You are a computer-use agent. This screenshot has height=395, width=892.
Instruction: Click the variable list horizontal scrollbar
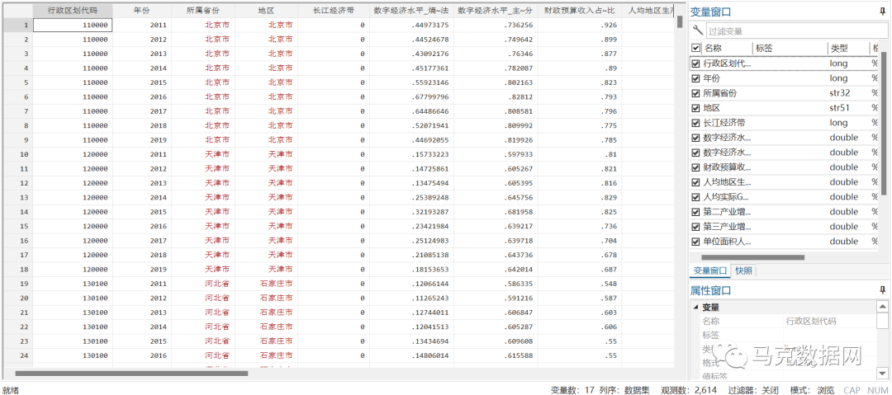coord(752,257)
